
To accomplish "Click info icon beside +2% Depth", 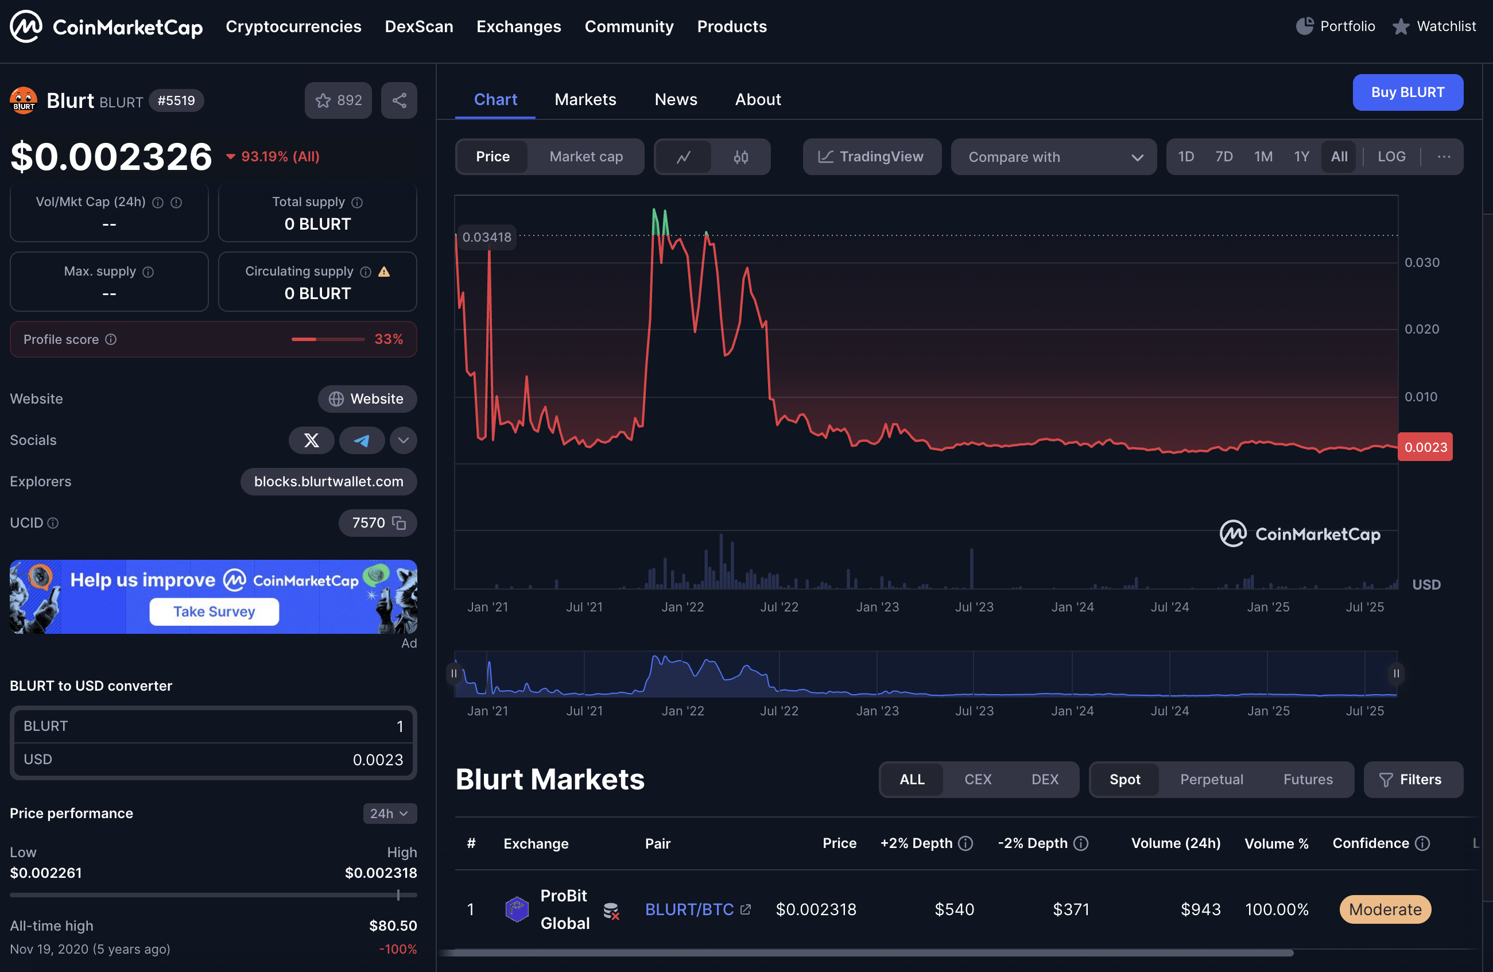I will click(x=965, y=843).
